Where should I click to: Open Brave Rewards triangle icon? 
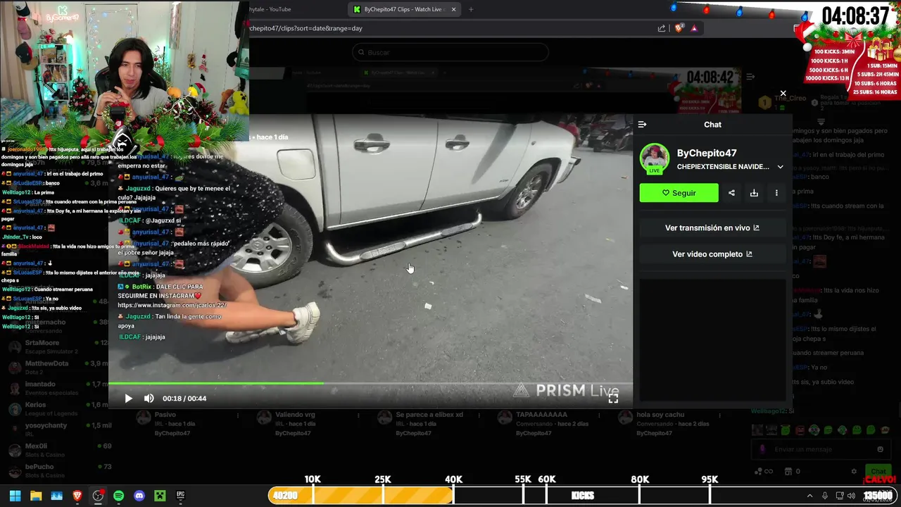coord(694,28)
